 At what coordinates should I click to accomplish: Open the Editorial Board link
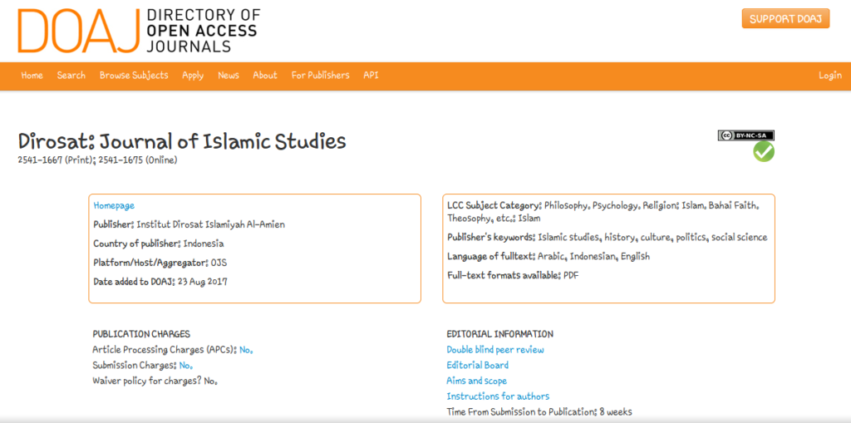[478, 366]
